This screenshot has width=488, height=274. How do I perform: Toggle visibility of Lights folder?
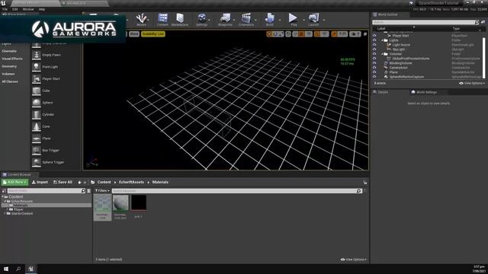[x=374, y=40]
